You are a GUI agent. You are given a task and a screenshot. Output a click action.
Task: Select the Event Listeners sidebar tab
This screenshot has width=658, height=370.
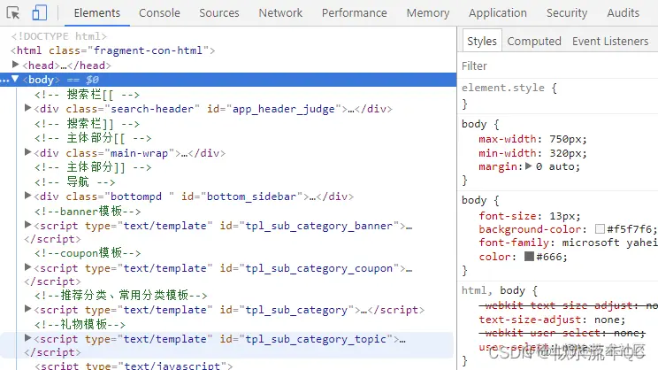coord(610,41)
